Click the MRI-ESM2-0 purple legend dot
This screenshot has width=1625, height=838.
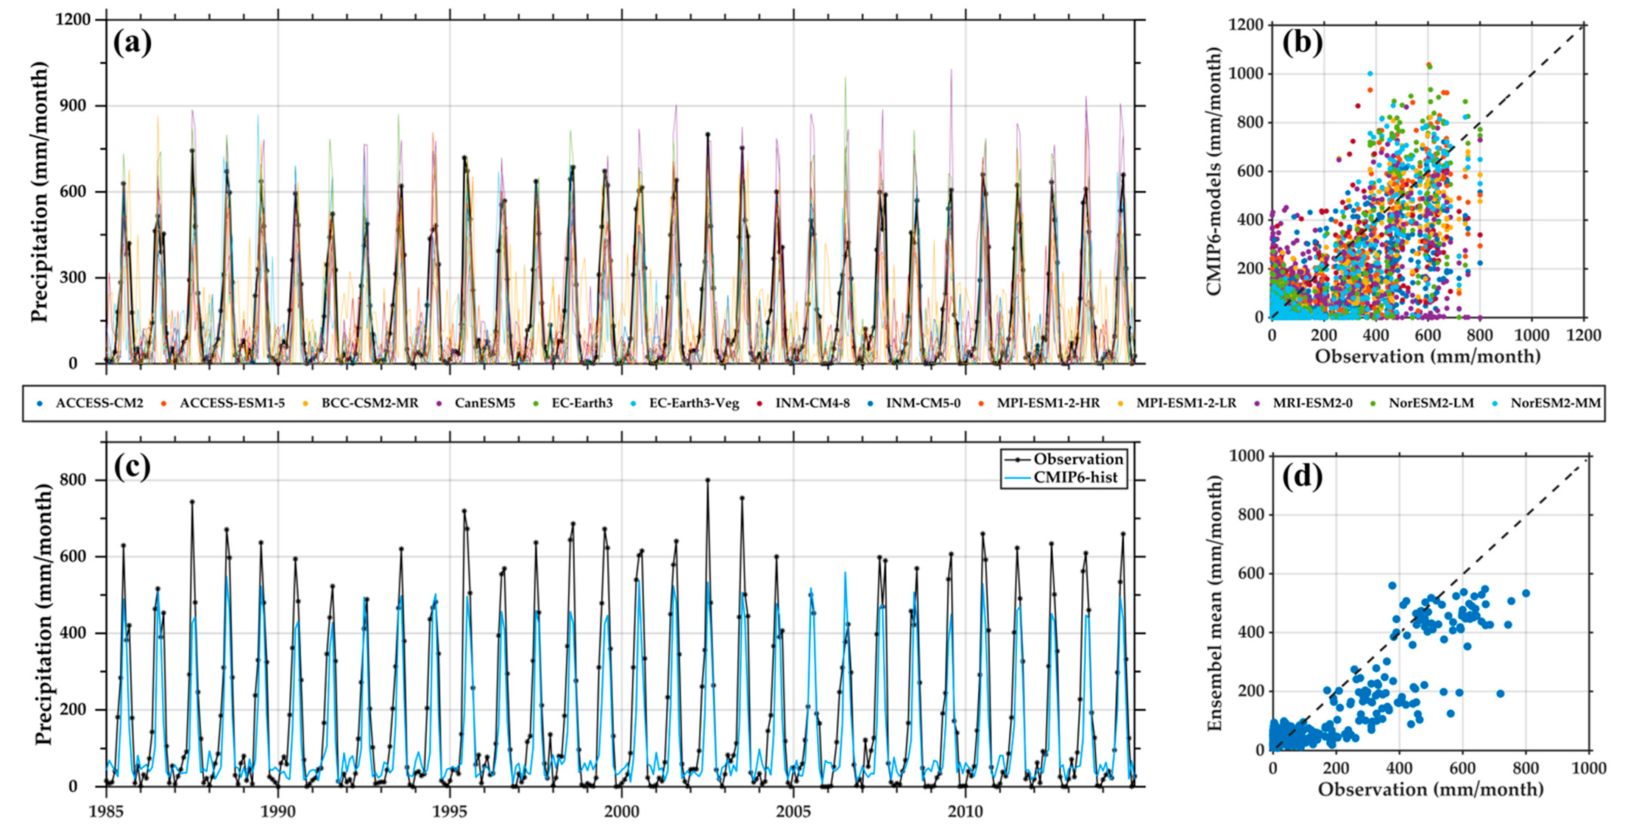point(1257,404)
